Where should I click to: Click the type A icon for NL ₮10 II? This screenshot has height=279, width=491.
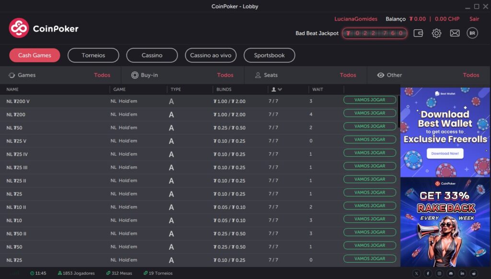(x=171, y=207)
